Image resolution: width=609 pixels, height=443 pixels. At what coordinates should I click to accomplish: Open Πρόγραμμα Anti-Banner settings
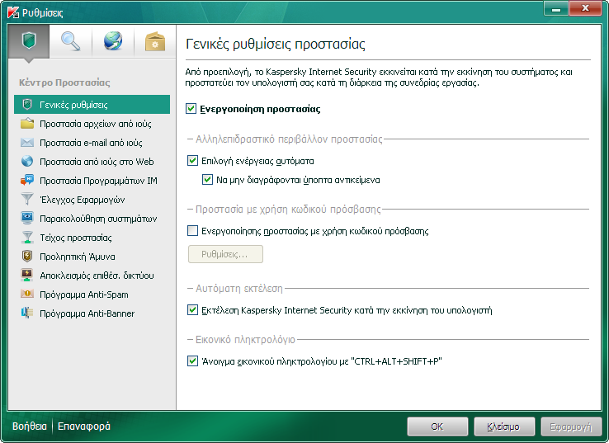click(92, 313)
